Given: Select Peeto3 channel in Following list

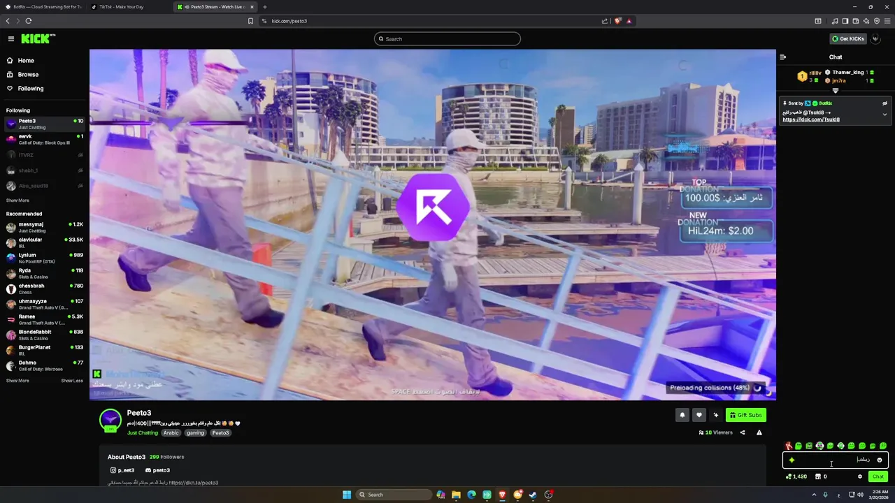Looking at the screenshot, I should [45, 124].
